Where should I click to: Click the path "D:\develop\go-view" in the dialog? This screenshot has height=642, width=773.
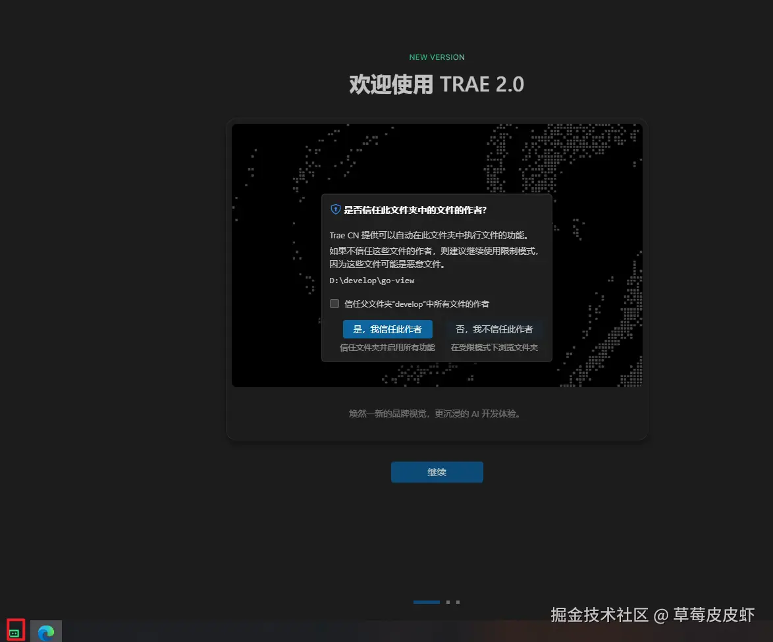[x=372, y=280]
